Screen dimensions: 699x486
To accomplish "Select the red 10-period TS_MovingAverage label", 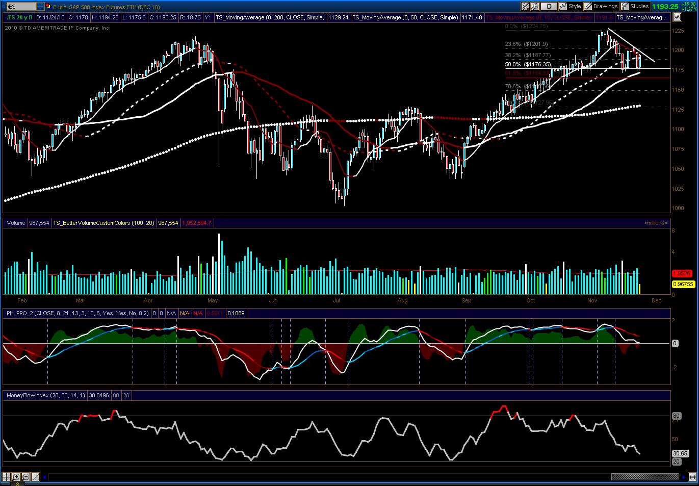I will point(539,17).
